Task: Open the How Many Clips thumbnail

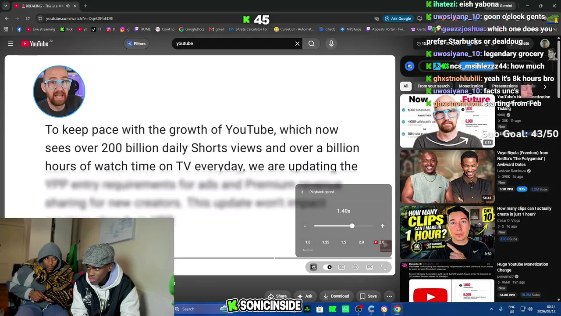Action: 447,232
